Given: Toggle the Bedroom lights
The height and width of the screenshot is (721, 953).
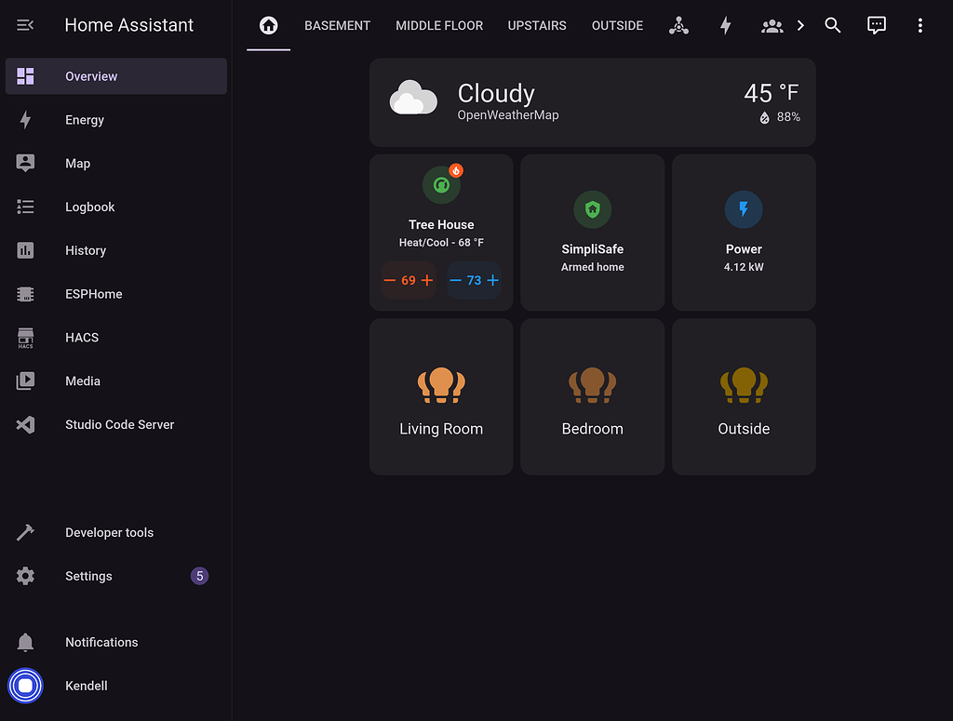Looking at the screenshot, I should click(x=592, y=386).
